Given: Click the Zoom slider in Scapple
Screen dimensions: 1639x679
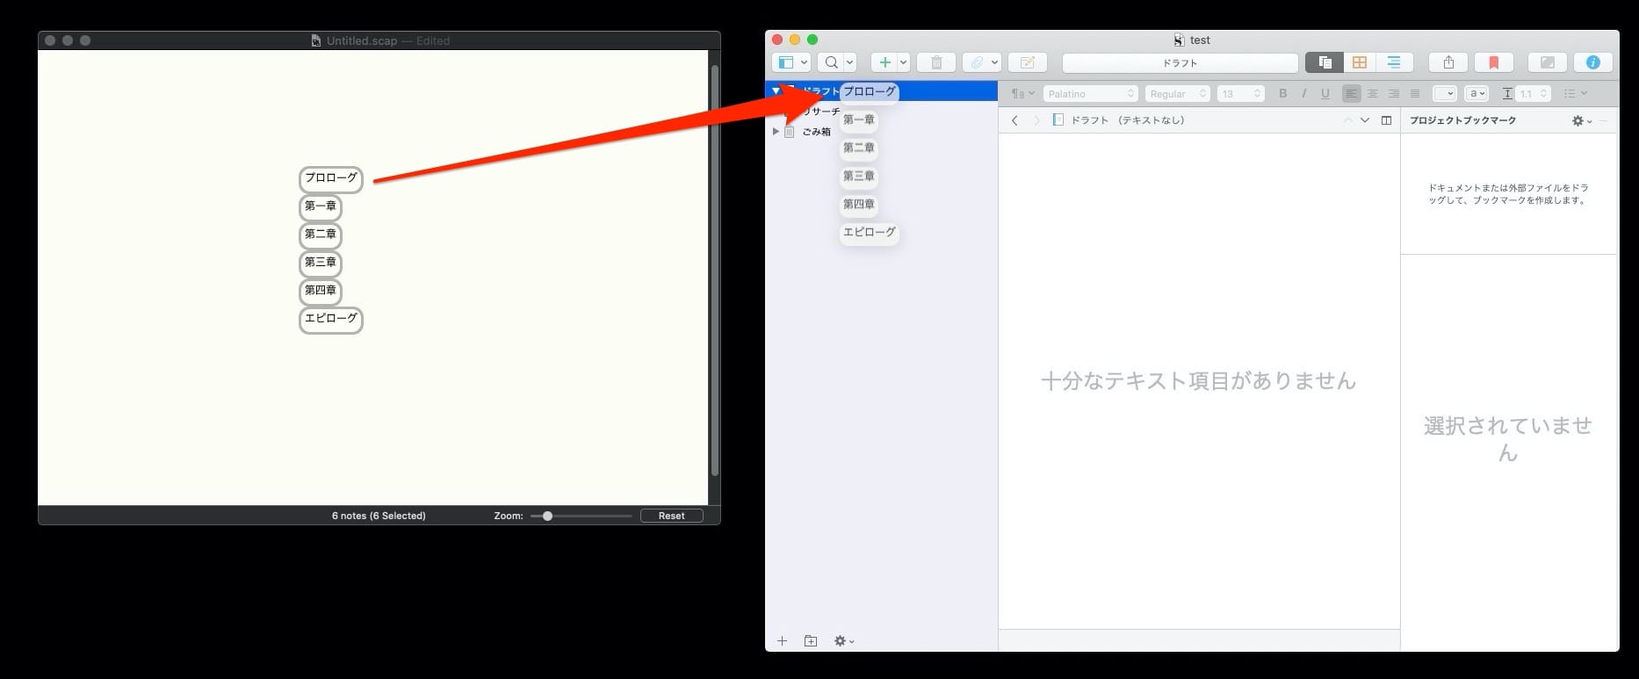Looking at the screenshot, I should click(581, 516).
